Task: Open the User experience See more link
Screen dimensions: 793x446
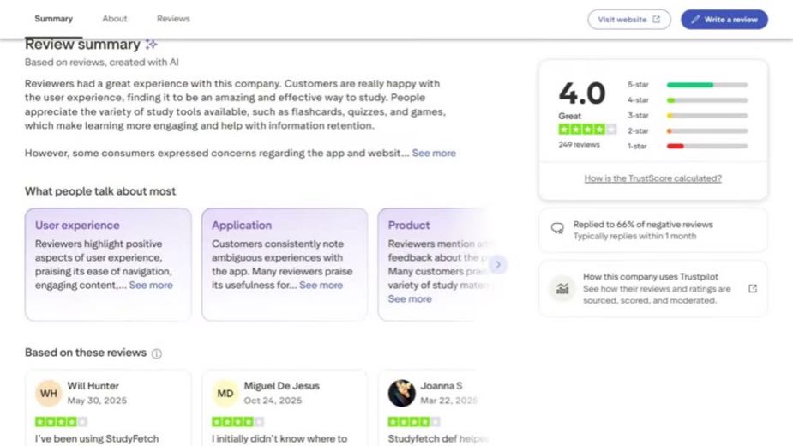Action: coord(151,285)
